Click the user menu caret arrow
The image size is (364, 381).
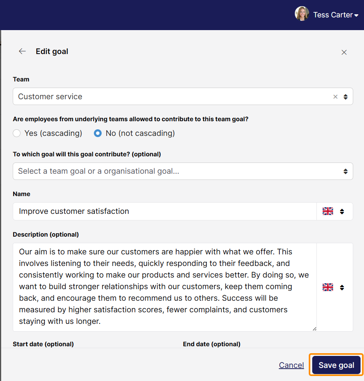click(x=356, y=15)
